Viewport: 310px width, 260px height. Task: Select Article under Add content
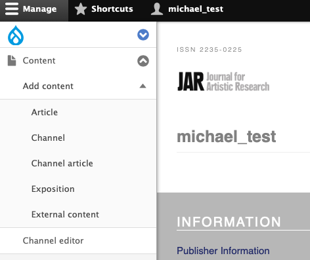[x=45, y=112]
